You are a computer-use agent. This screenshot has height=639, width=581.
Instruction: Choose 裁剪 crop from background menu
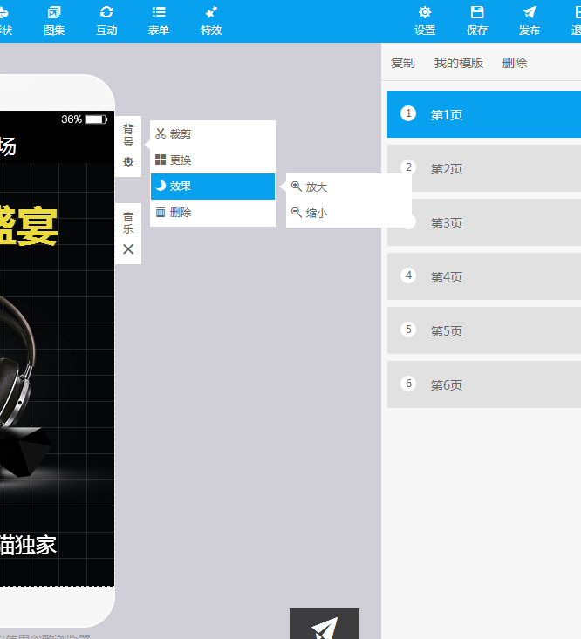coord(213,133)
